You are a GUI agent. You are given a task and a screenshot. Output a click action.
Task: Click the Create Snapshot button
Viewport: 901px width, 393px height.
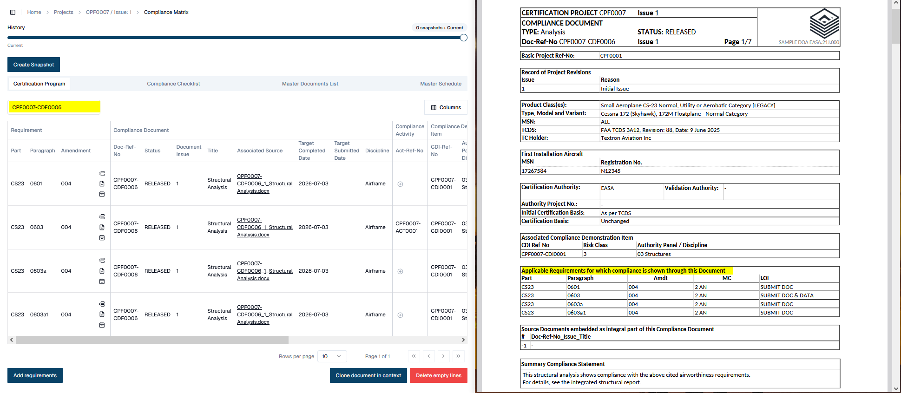(33, 65)
